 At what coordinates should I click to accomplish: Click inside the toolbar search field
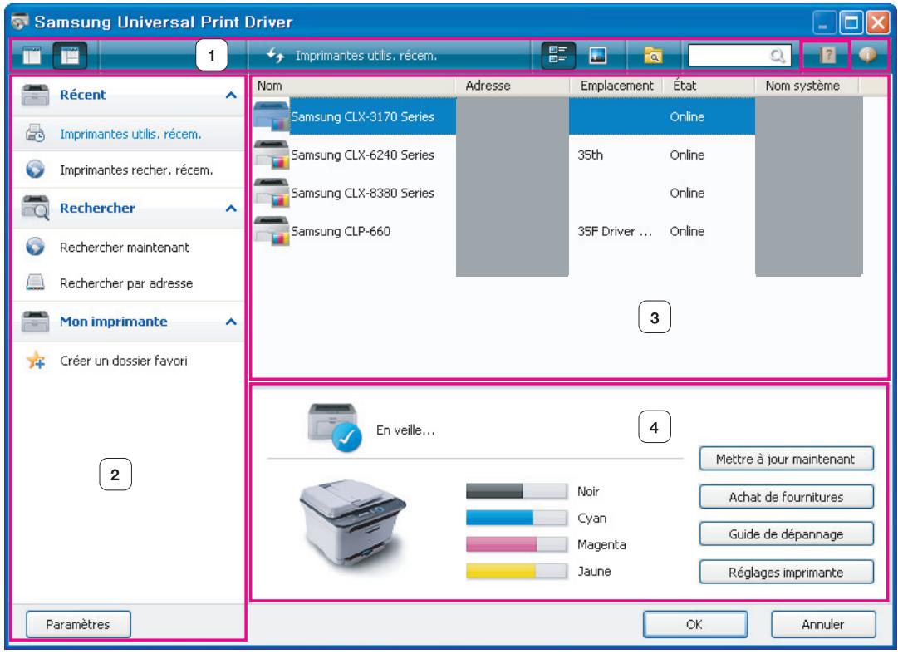pyautogui.click(x=739, y=56)
